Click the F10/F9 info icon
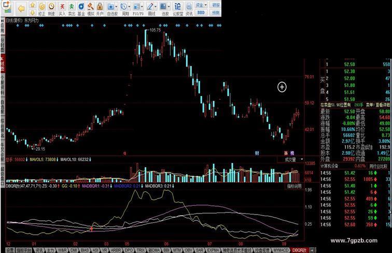392x253 pixels. [136, 7]
